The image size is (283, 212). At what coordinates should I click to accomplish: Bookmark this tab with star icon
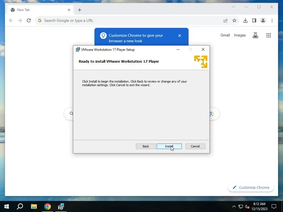coord(234,20)
